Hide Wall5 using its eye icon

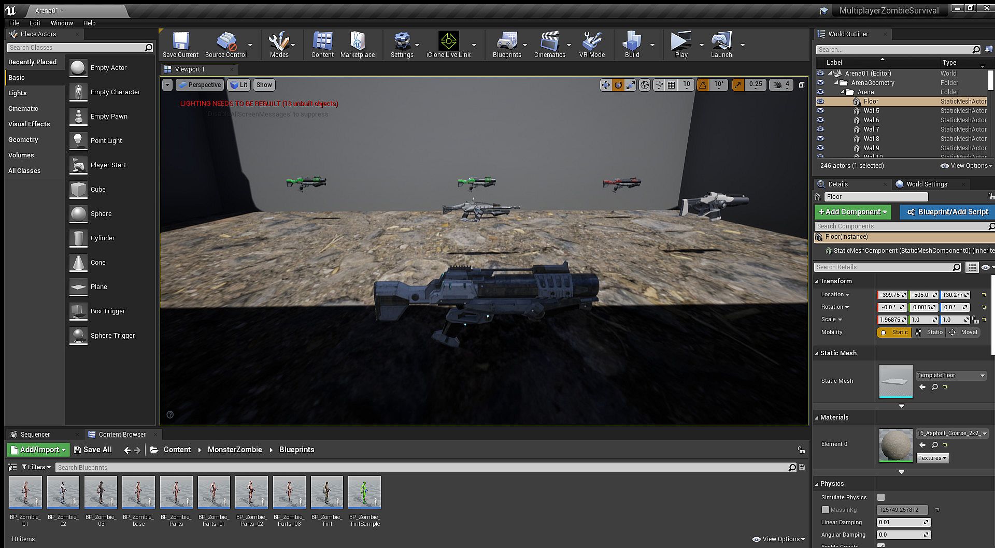tap(820, 111)
